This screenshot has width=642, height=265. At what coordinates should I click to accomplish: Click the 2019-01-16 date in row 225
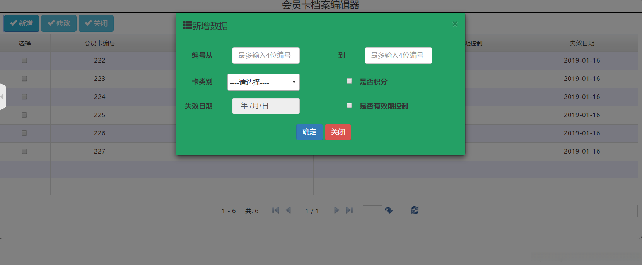[x=582, y=115]
